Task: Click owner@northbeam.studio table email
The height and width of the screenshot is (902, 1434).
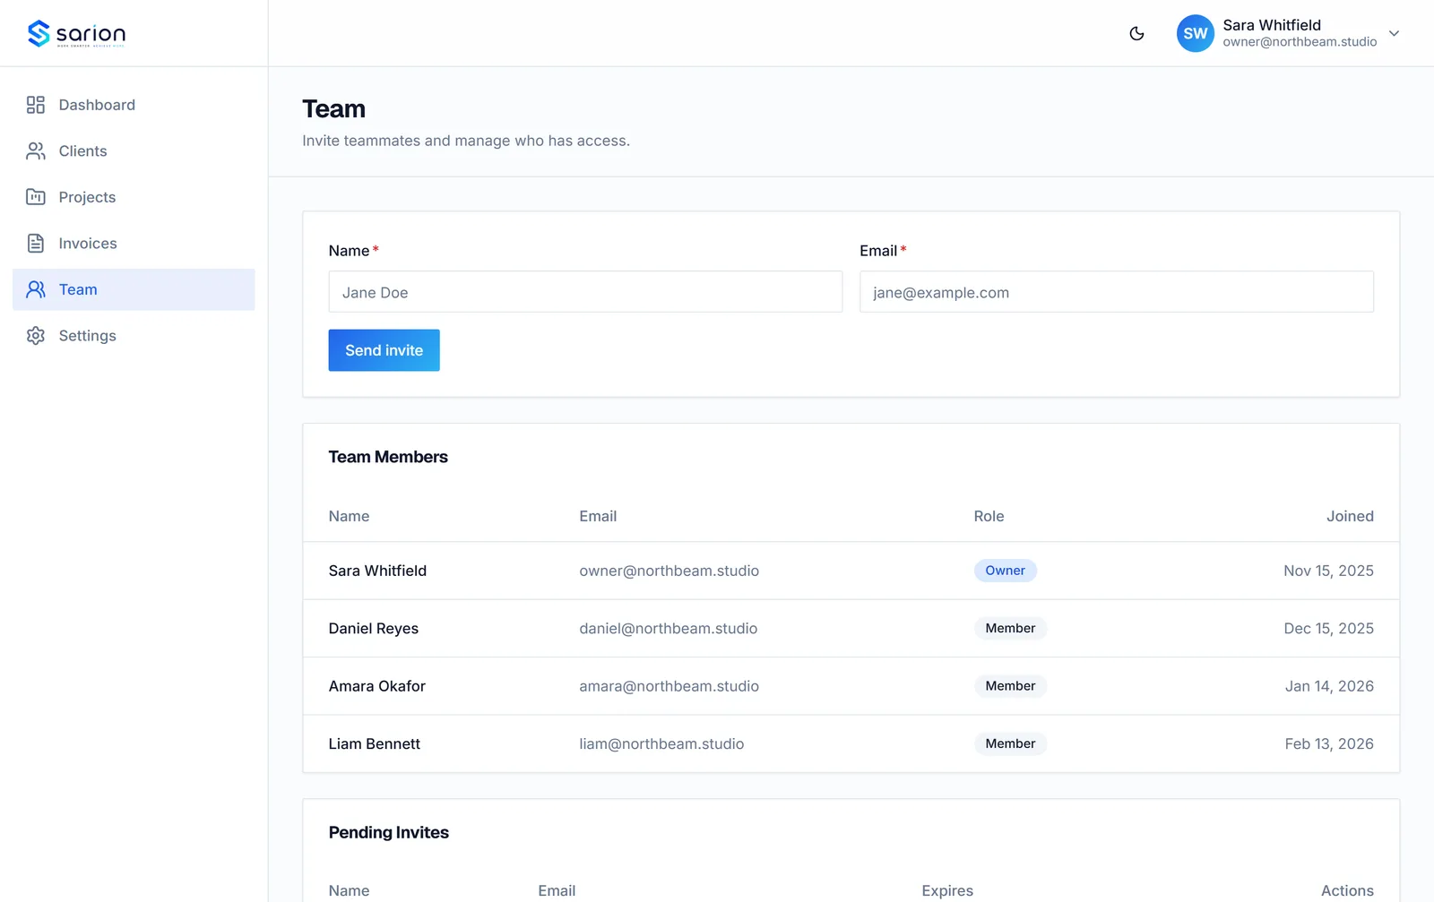Action: click(x=669, y=571)
